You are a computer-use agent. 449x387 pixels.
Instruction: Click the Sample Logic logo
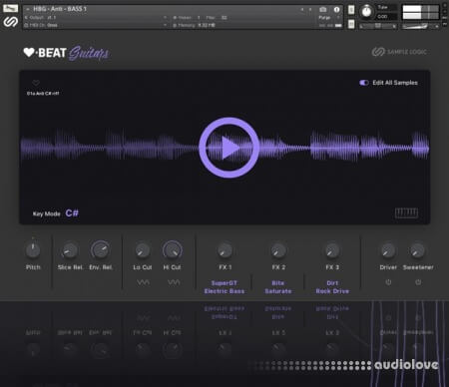pyautogui.click(x=399, y=52)
